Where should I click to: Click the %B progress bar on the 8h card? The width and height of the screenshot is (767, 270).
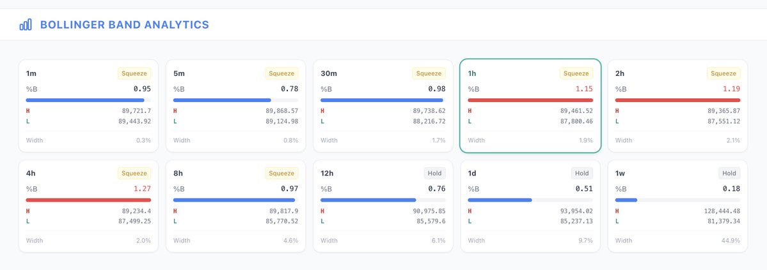(236, 200)
